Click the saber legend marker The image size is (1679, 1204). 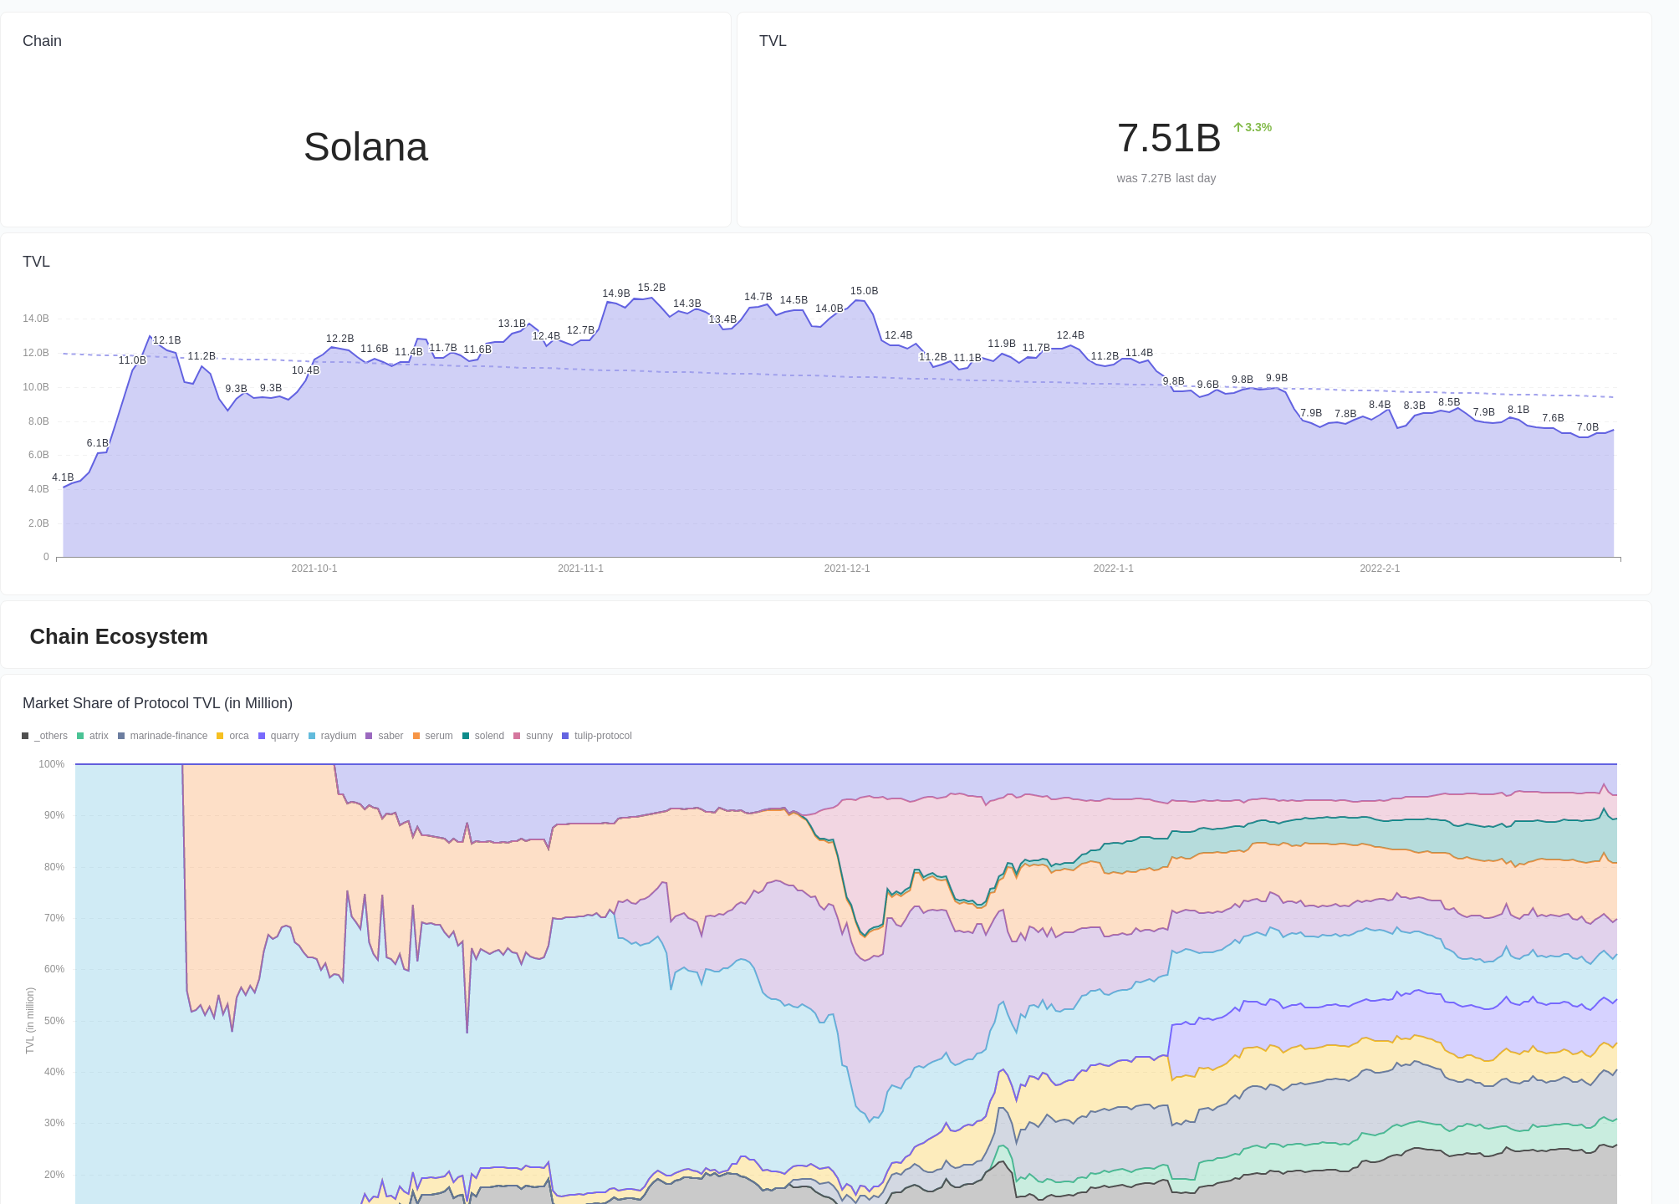368,736
